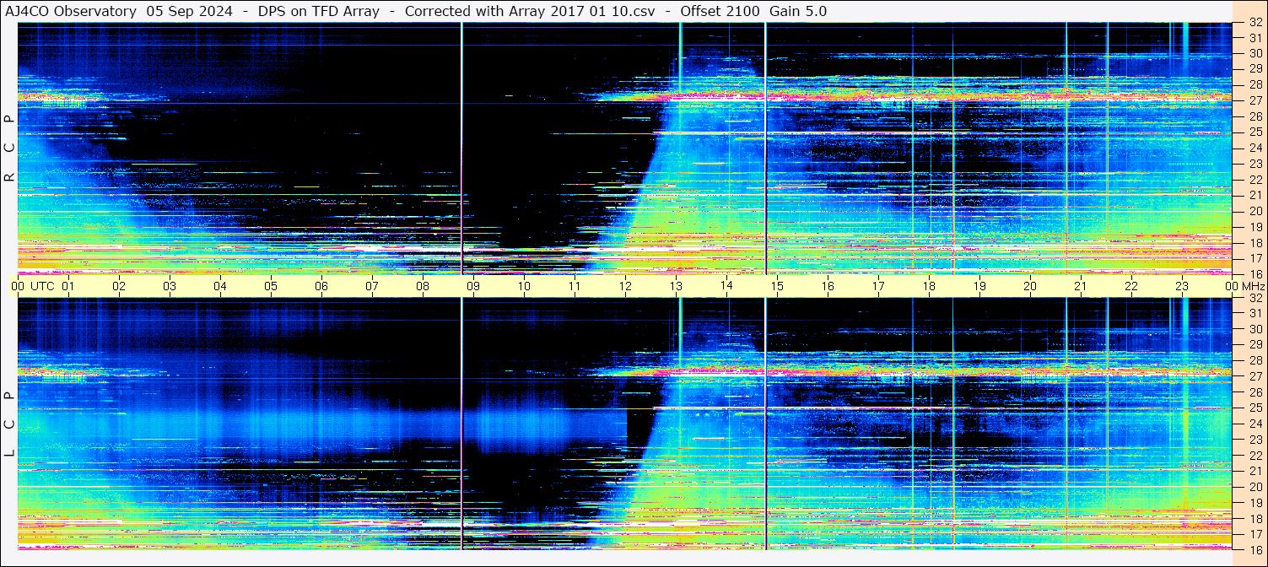Select the 16 hour time marker

coord(828,286)
